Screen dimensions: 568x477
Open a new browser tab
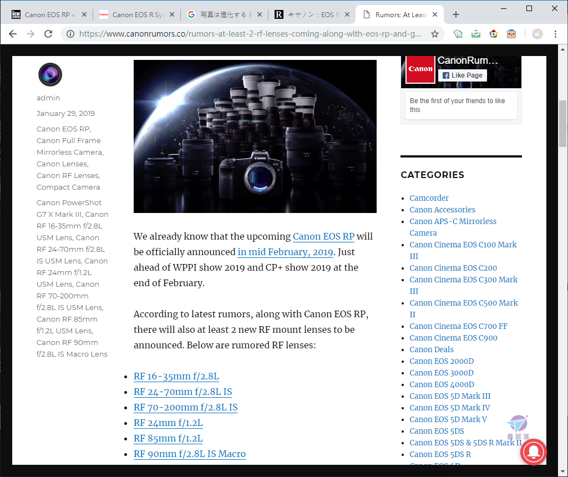[456, 14]
